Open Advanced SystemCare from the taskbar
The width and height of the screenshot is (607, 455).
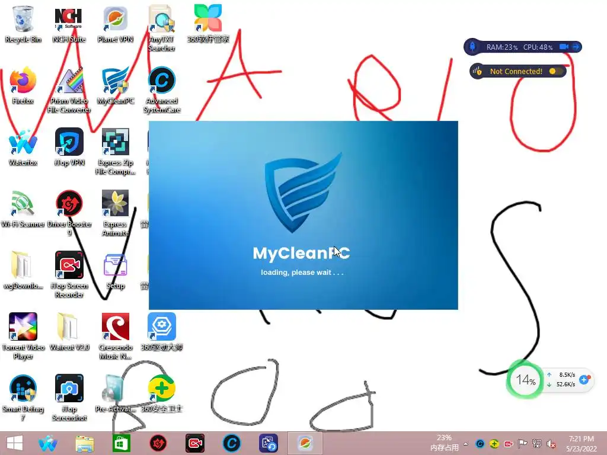[x=232, y=443]
